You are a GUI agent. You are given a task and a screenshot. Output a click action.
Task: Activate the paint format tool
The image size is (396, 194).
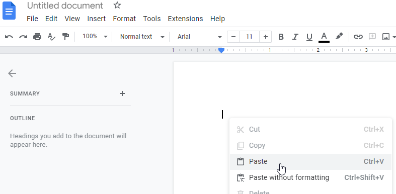pyautogui.click(x=65, y=37)
